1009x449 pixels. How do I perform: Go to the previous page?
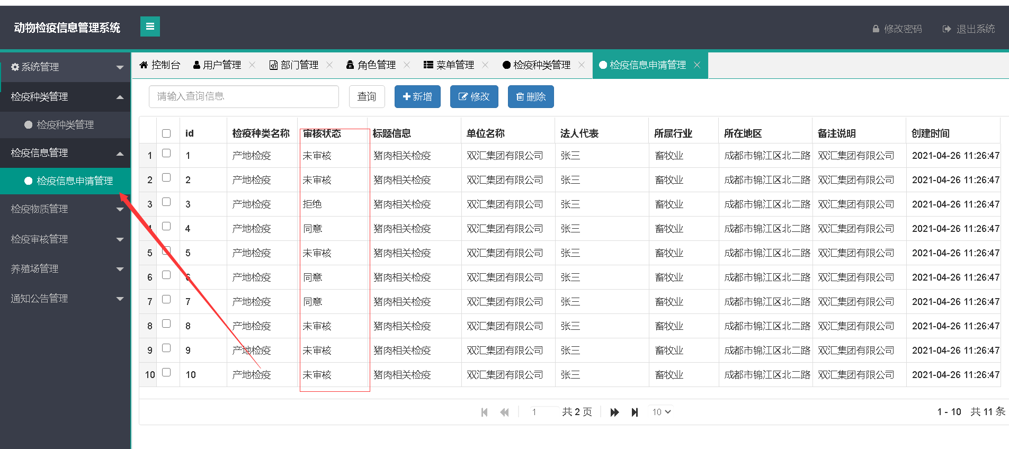click(504, 412)
